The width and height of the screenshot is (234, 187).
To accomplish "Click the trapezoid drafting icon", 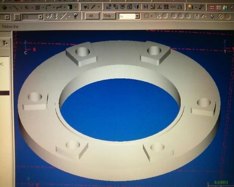I will 180,7.
